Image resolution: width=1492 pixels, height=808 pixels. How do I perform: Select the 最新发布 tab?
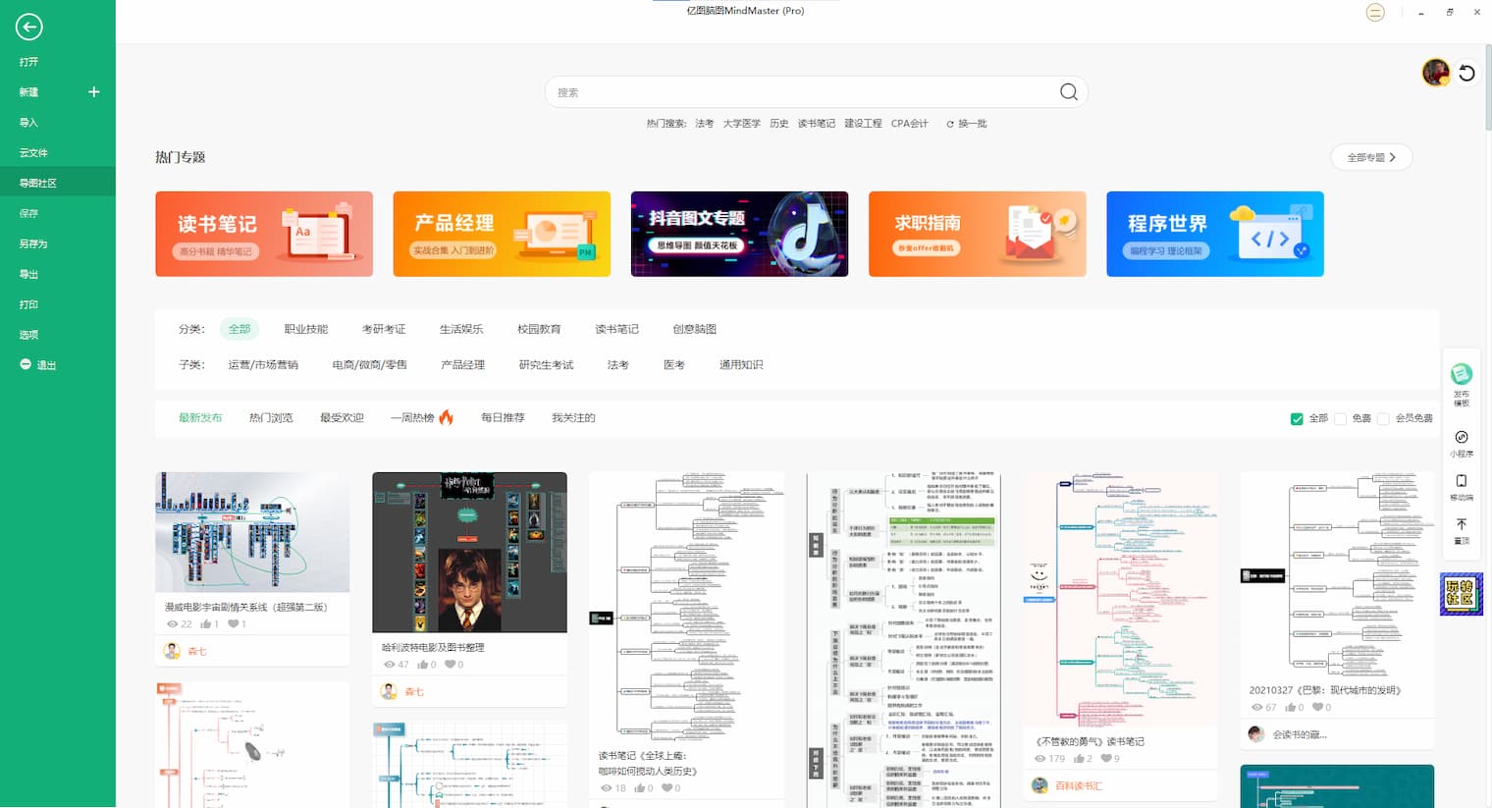tap(200, 418)
